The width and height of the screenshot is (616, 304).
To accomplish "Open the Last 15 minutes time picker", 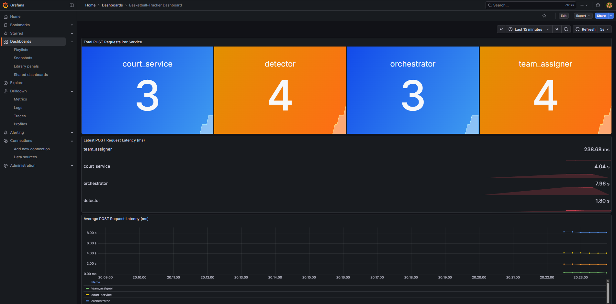I will coord(528,29).
